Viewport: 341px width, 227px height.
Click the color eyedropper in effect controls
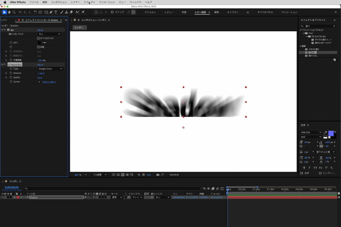[x=44, y=43]
